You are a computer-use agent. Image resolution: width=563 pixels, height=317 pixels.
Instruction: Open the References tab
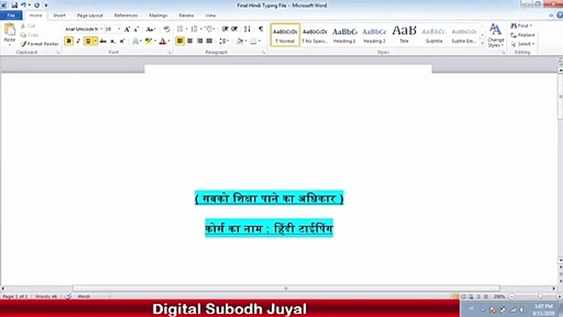point(126,15)
